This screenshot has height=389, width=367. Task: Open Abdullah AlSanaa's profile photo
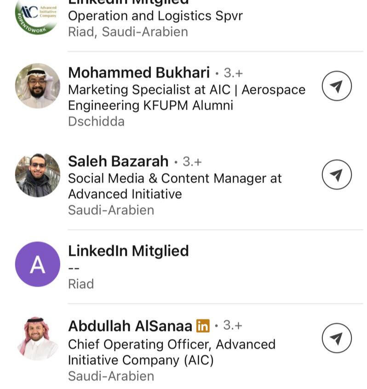point(37,339)
